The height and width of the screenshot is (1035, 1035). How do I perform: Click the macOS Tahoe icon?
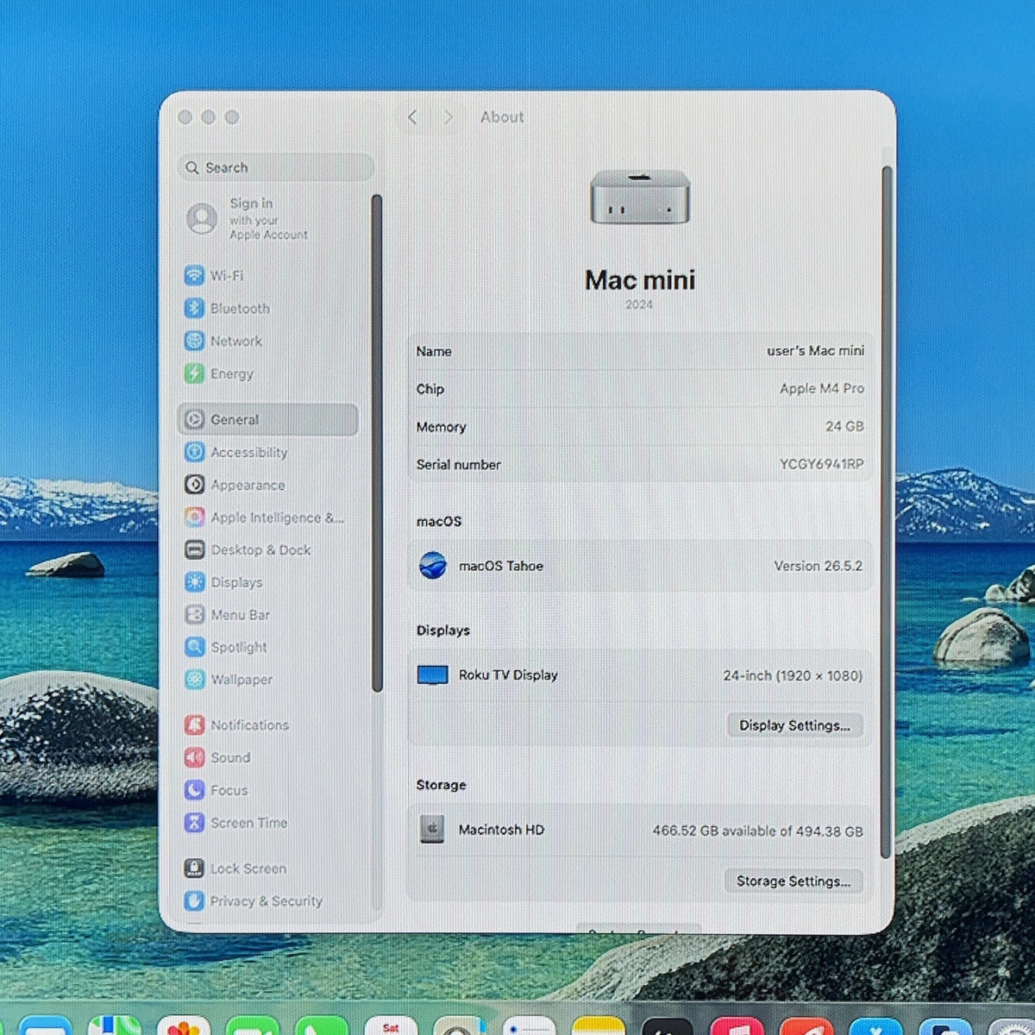coord(432,566)
